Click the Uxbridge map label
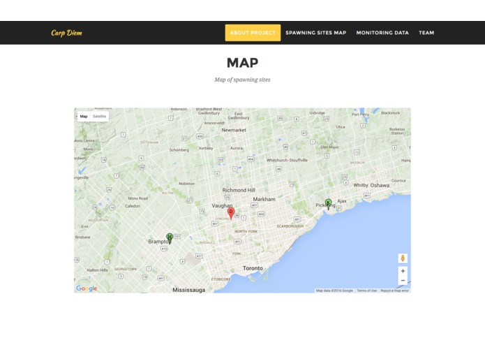This screenshot has height=345, width=485. (x=317, y=113)
